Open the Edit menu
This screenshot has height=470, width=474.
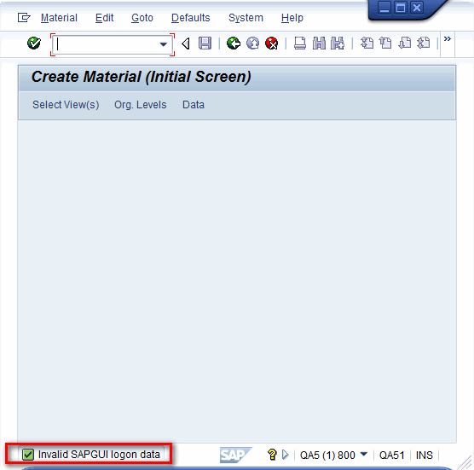(104, 18)
